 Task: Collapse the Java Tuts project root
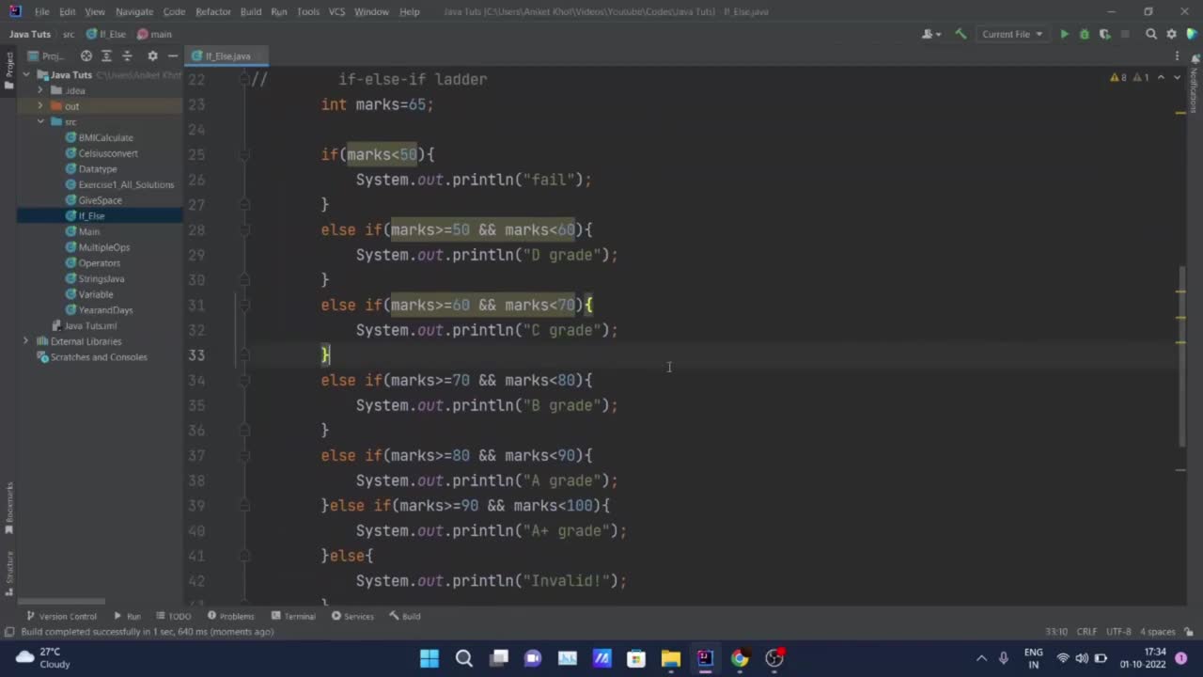coord(27,74)
